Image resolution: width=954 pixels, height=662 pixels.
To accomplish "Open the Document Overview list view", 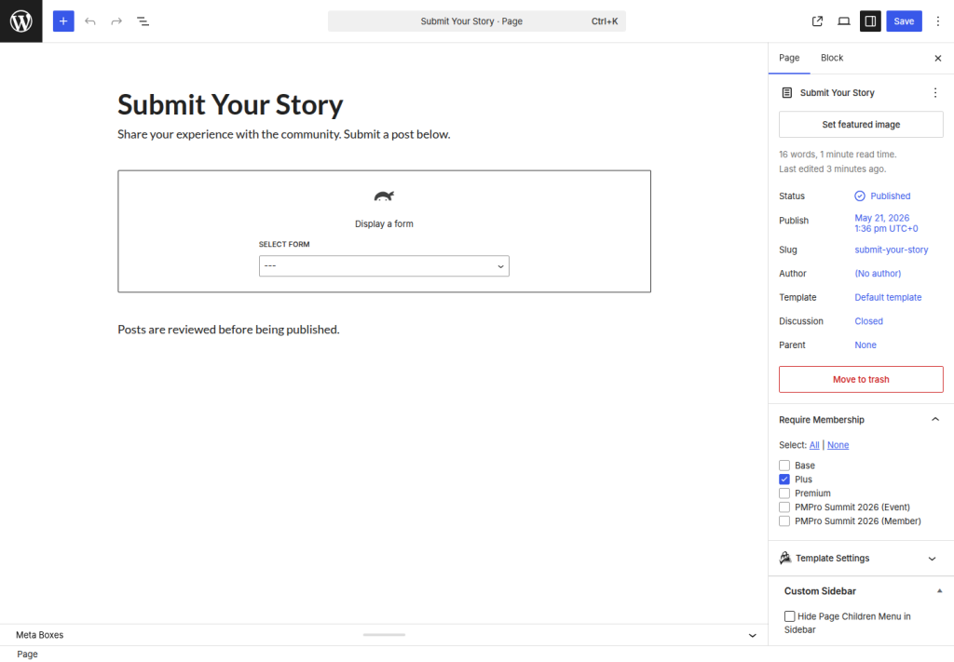I will 143,21.
